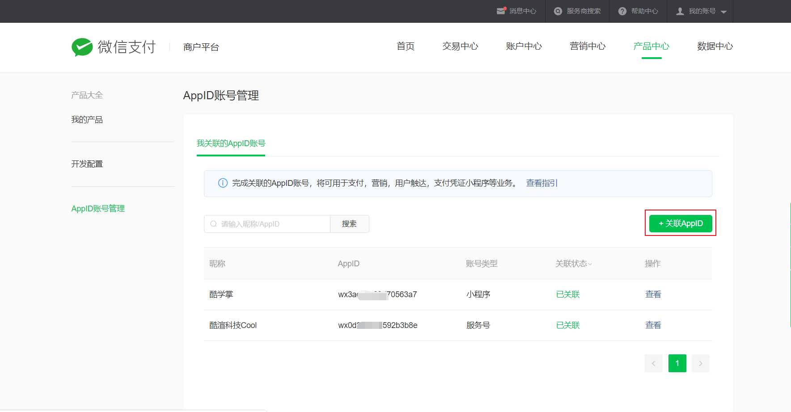The height and width of the screenshot is (412, 791).
Task: Go to next page with the right chevron
Action: tap(700, 363)
